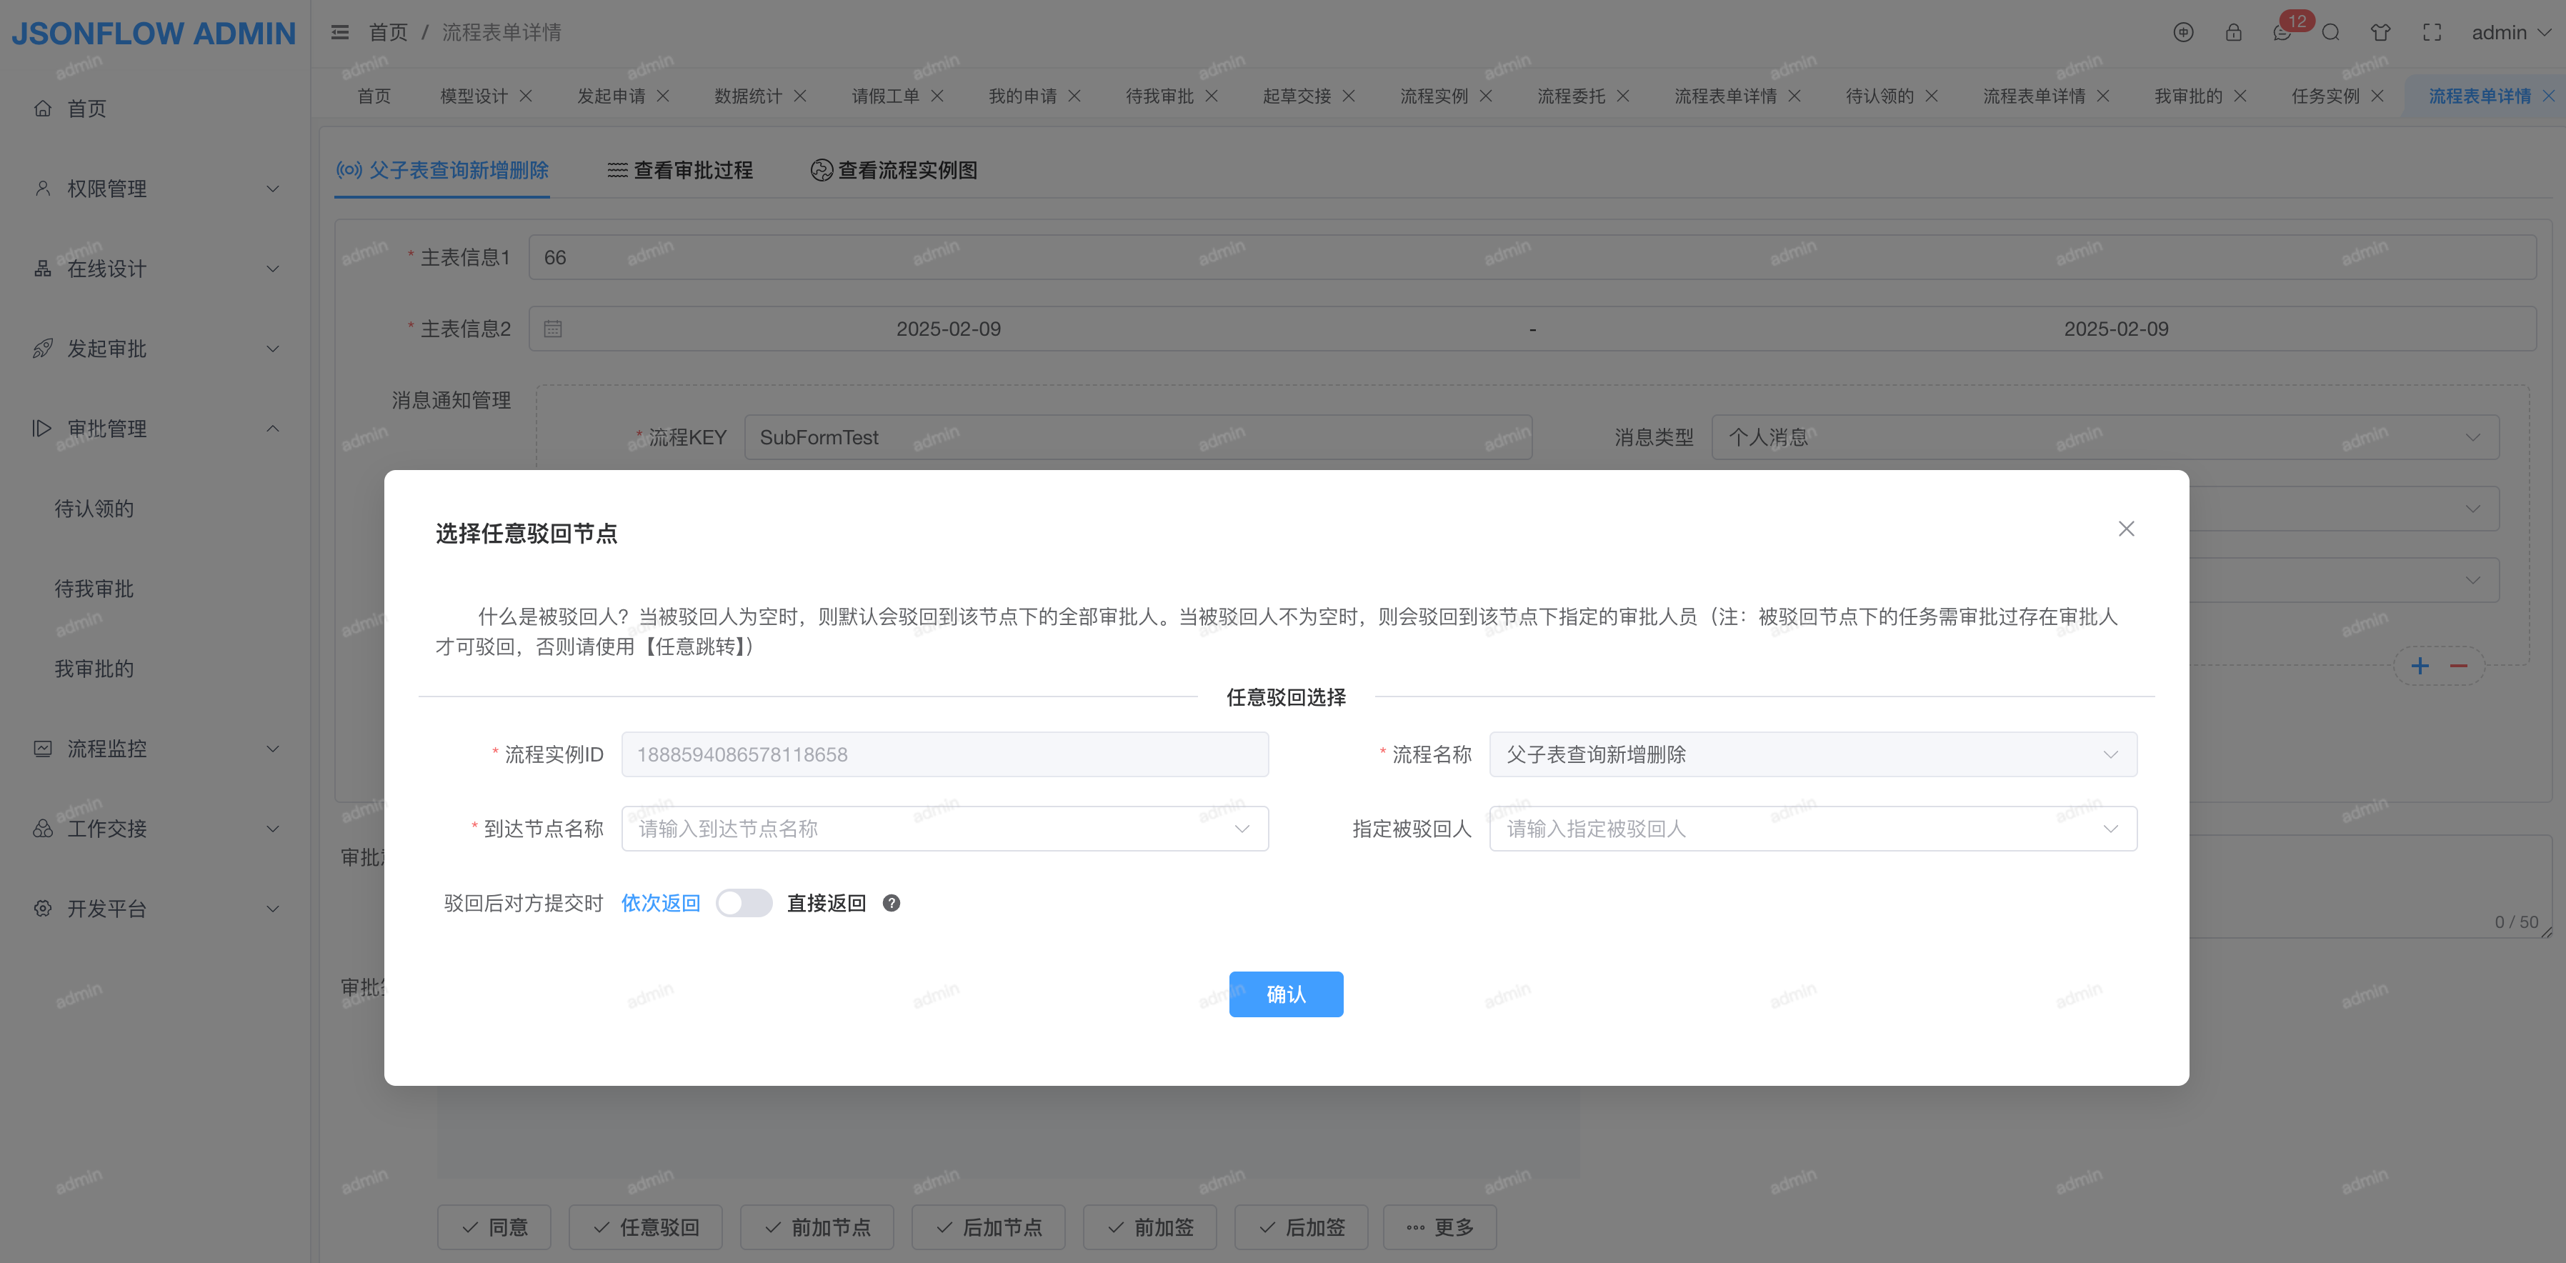Viewport: 2566px width, 1263px height.
Task: Click the 流程实例ID input field
Action: [944, 755]
